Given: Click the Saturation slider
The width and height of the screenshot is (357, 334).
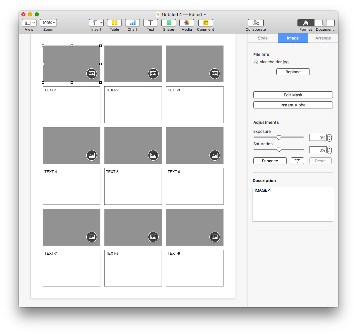Looking at the screenshot, I should [279, 150].
